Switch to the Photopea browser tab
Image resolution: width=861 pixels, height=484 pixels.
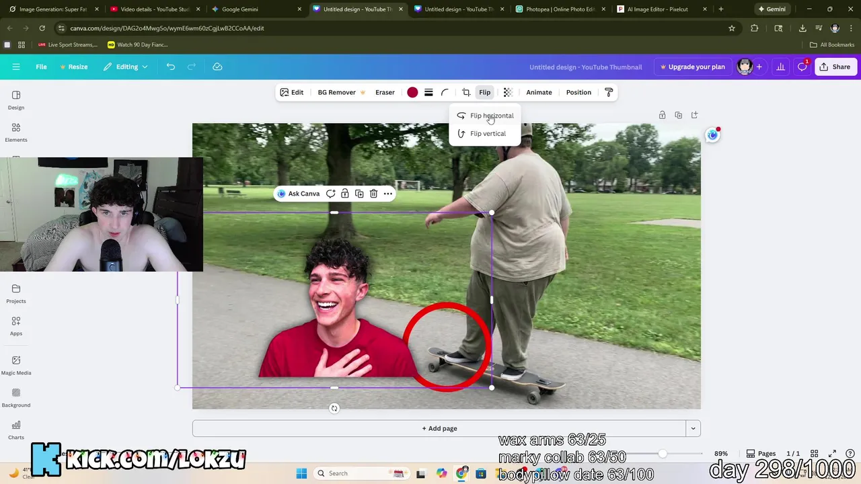click(560, 9)
